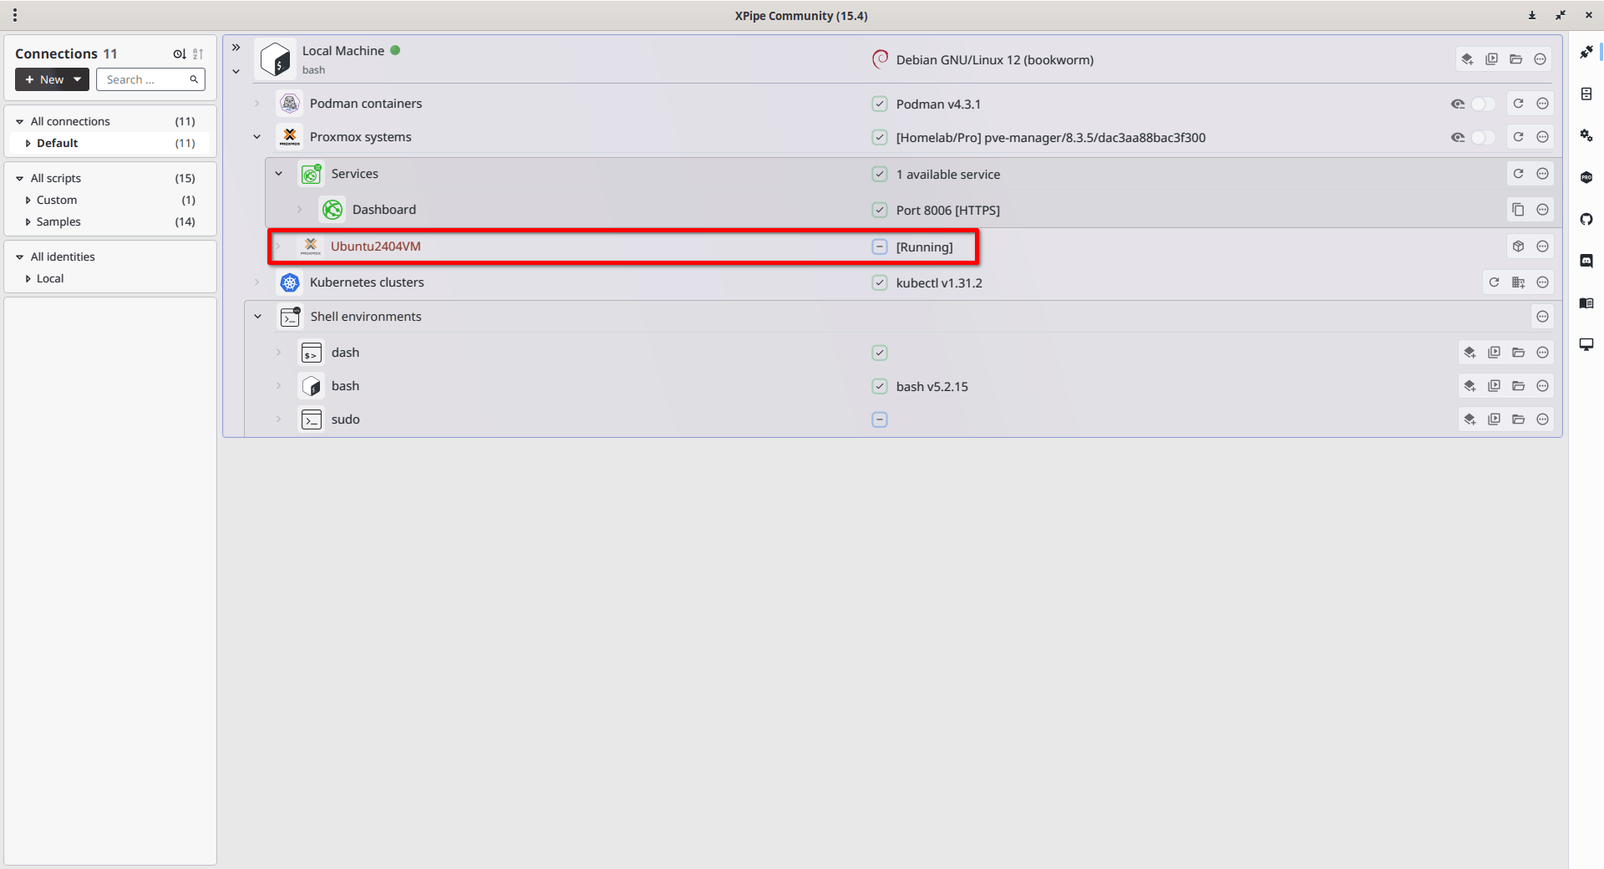Toggle the Proxmox systems switch
The image size is (1604, 869).
(1483, 137)
